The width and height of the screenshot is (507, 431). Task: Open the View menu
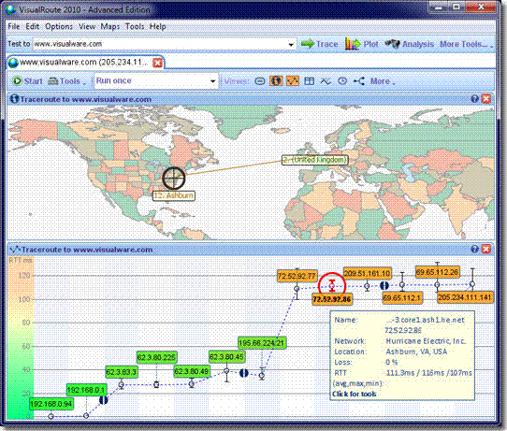click(x=87, y=26)
